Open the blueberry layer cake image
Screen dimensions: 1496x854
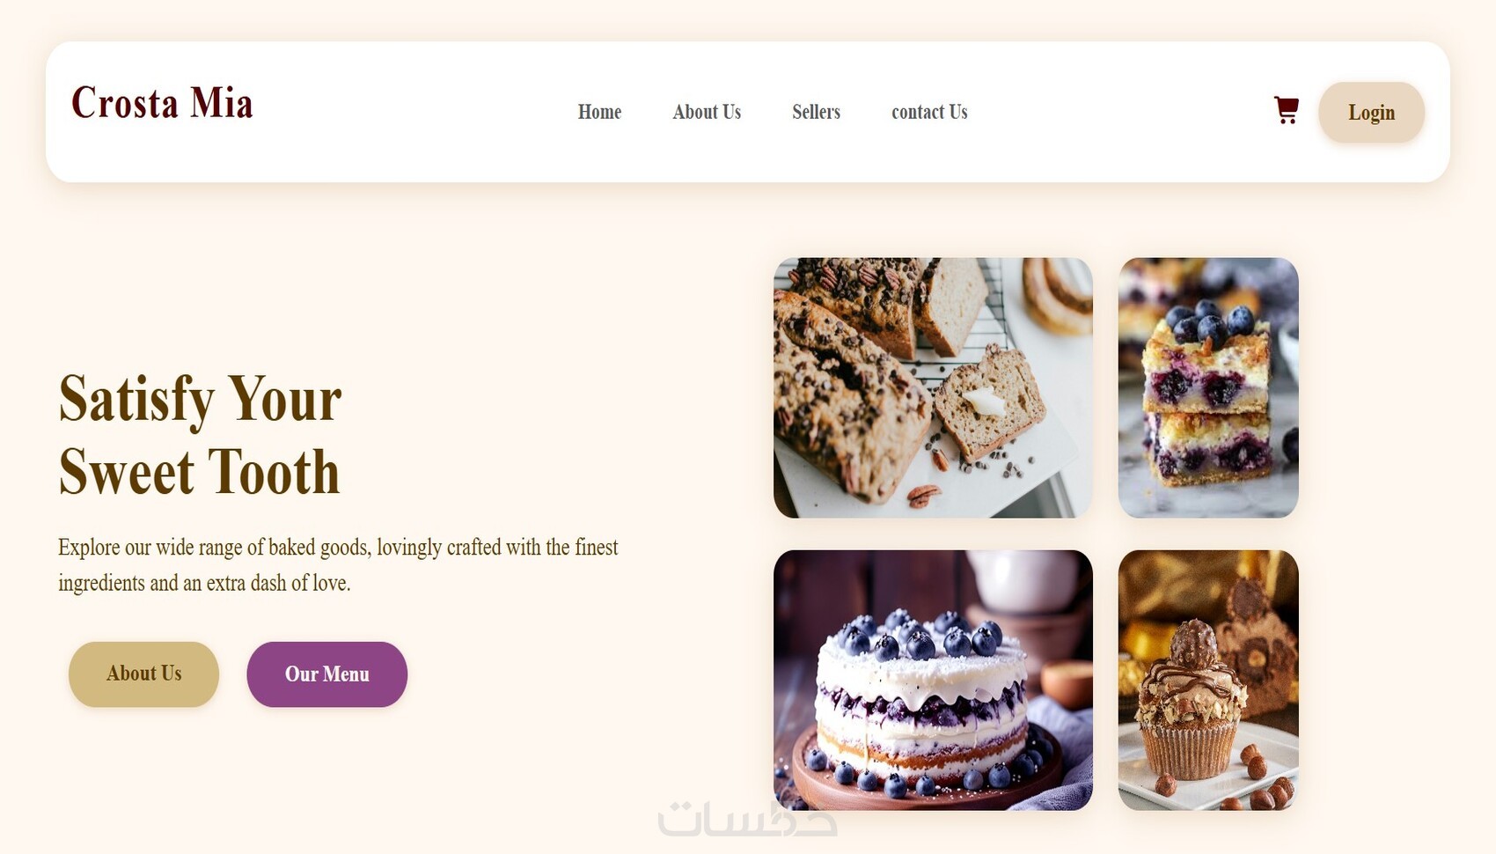point(933,680)
